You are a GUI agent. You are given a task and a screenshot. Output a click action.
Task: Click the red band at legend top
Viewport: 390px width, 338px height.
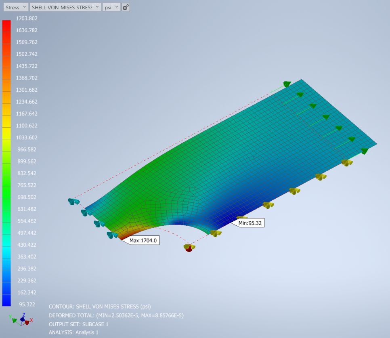6,24
